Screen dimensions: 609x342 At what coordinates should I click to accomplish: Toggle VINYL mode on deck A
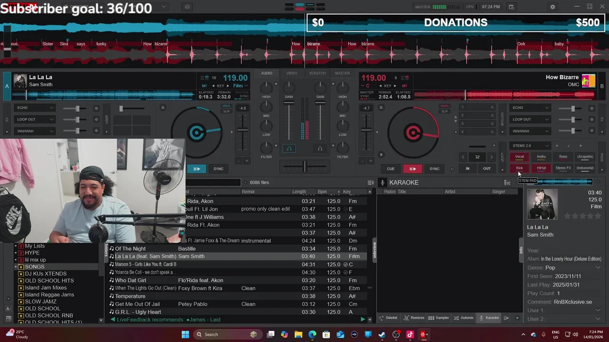[x=226, y=106]
